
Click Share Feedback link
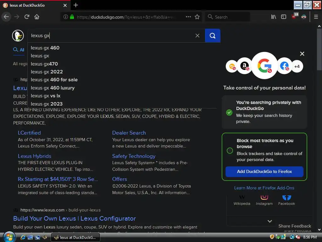(x=295, y=226)
